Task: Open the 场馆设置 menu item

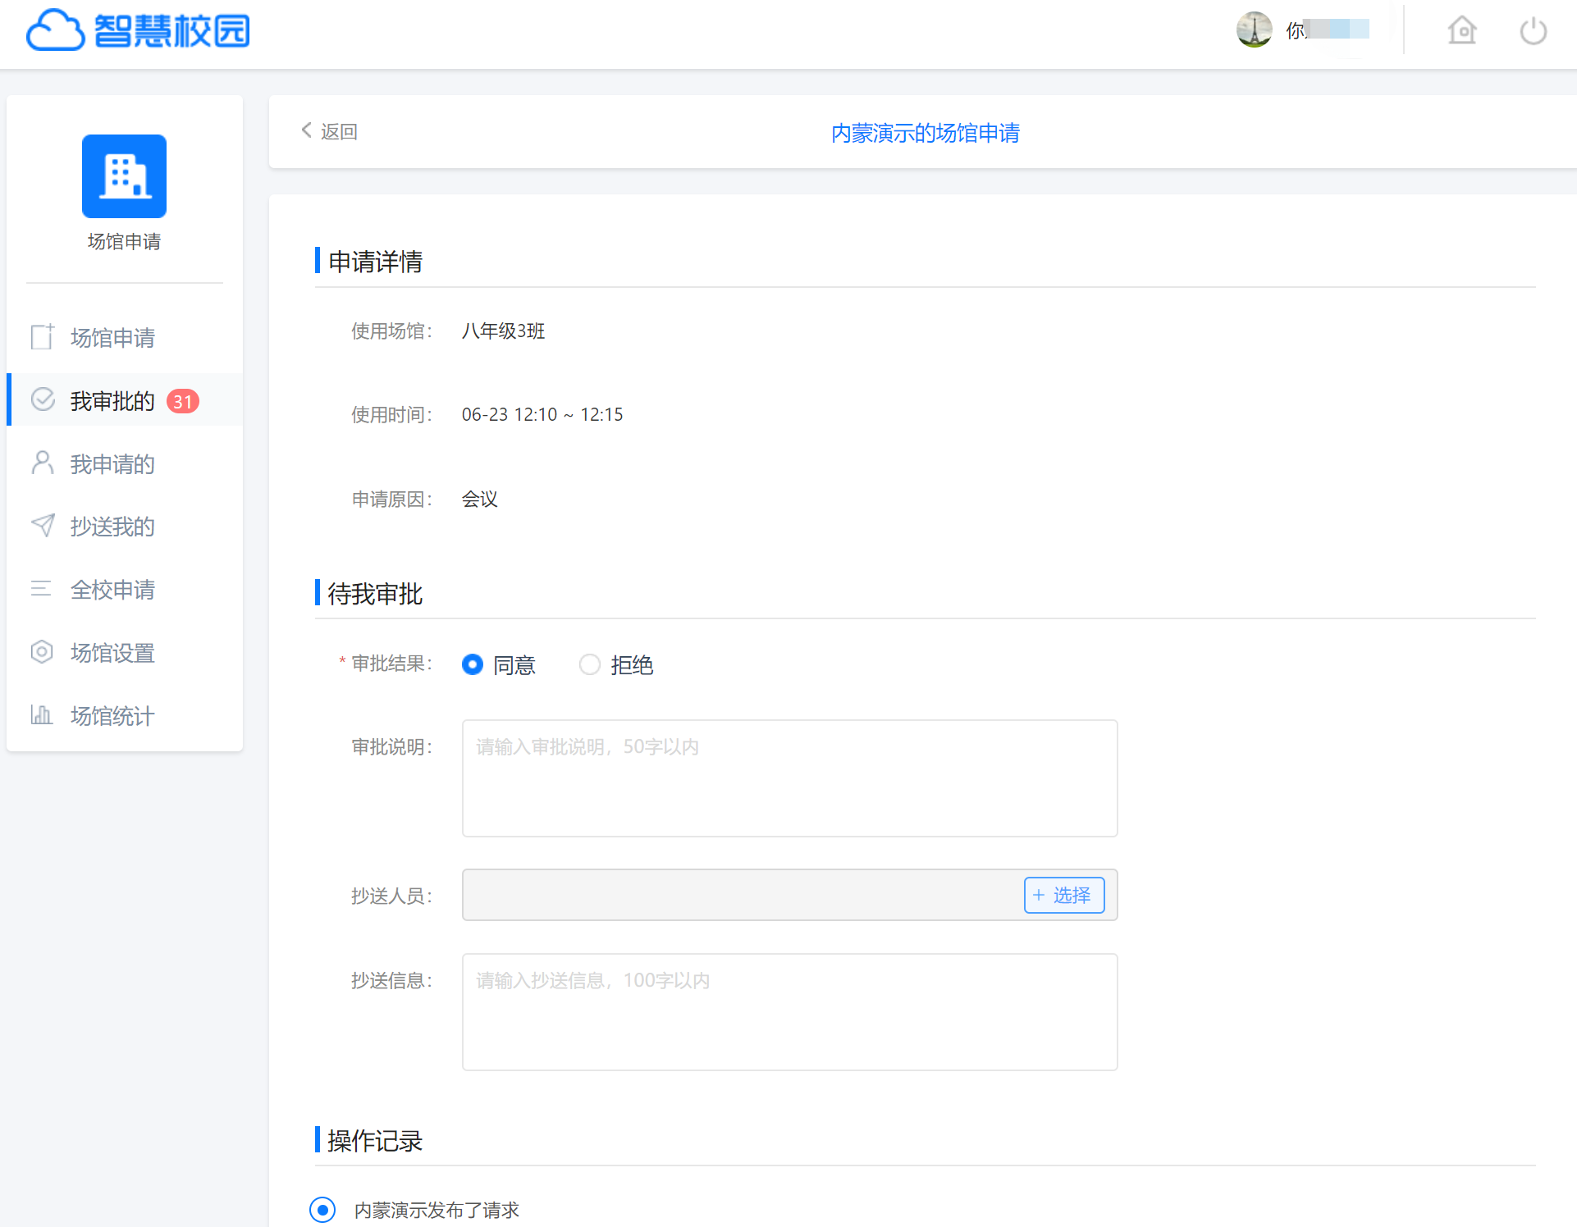Action: [112, 653]
